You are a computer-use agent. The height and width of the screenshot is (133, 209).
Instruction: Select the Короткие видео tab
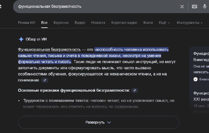[124, 23]
